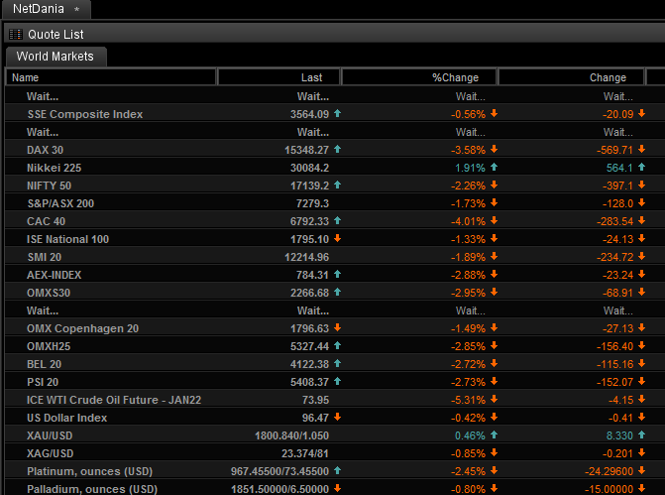Click the AEX-INDEX last value 784.31
The height and width of the screenshot is (495, 665).
[x=312, y=275]
